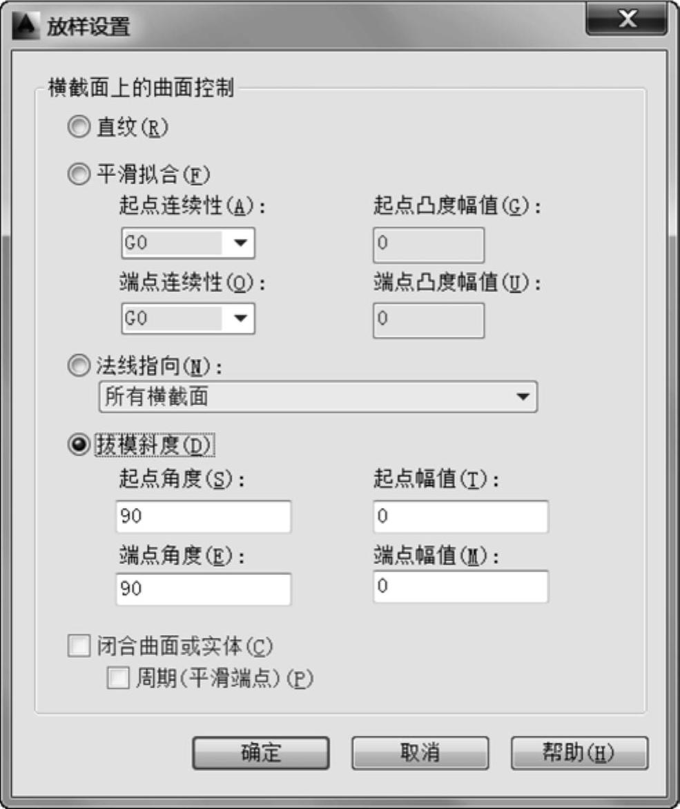Click the 端点角度 text box
This screenshot has height=809, width=680.
203,590
